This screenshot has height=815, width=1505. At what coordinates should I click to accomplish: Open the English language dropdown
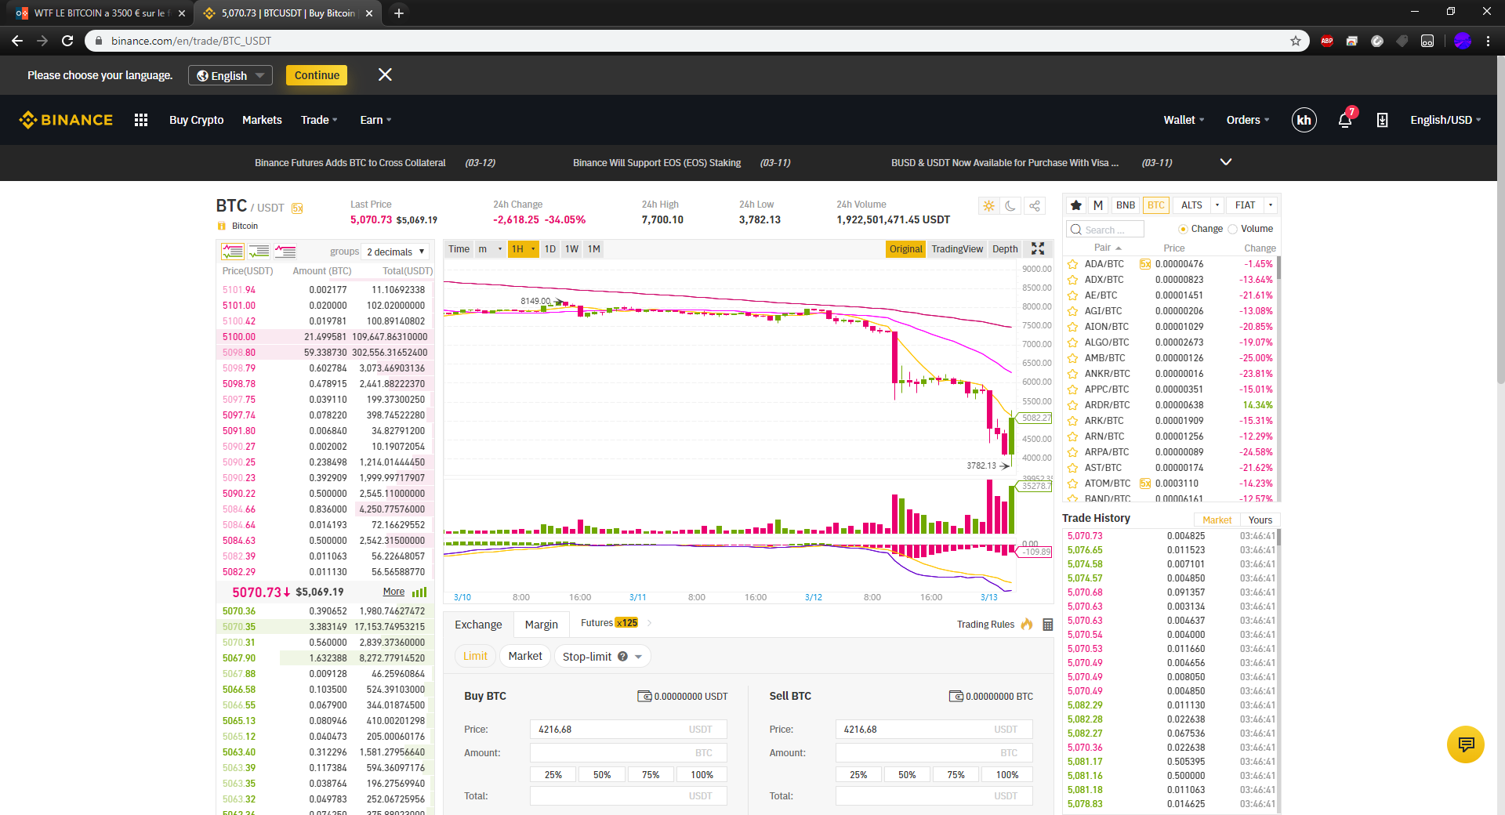click(230, 75)
